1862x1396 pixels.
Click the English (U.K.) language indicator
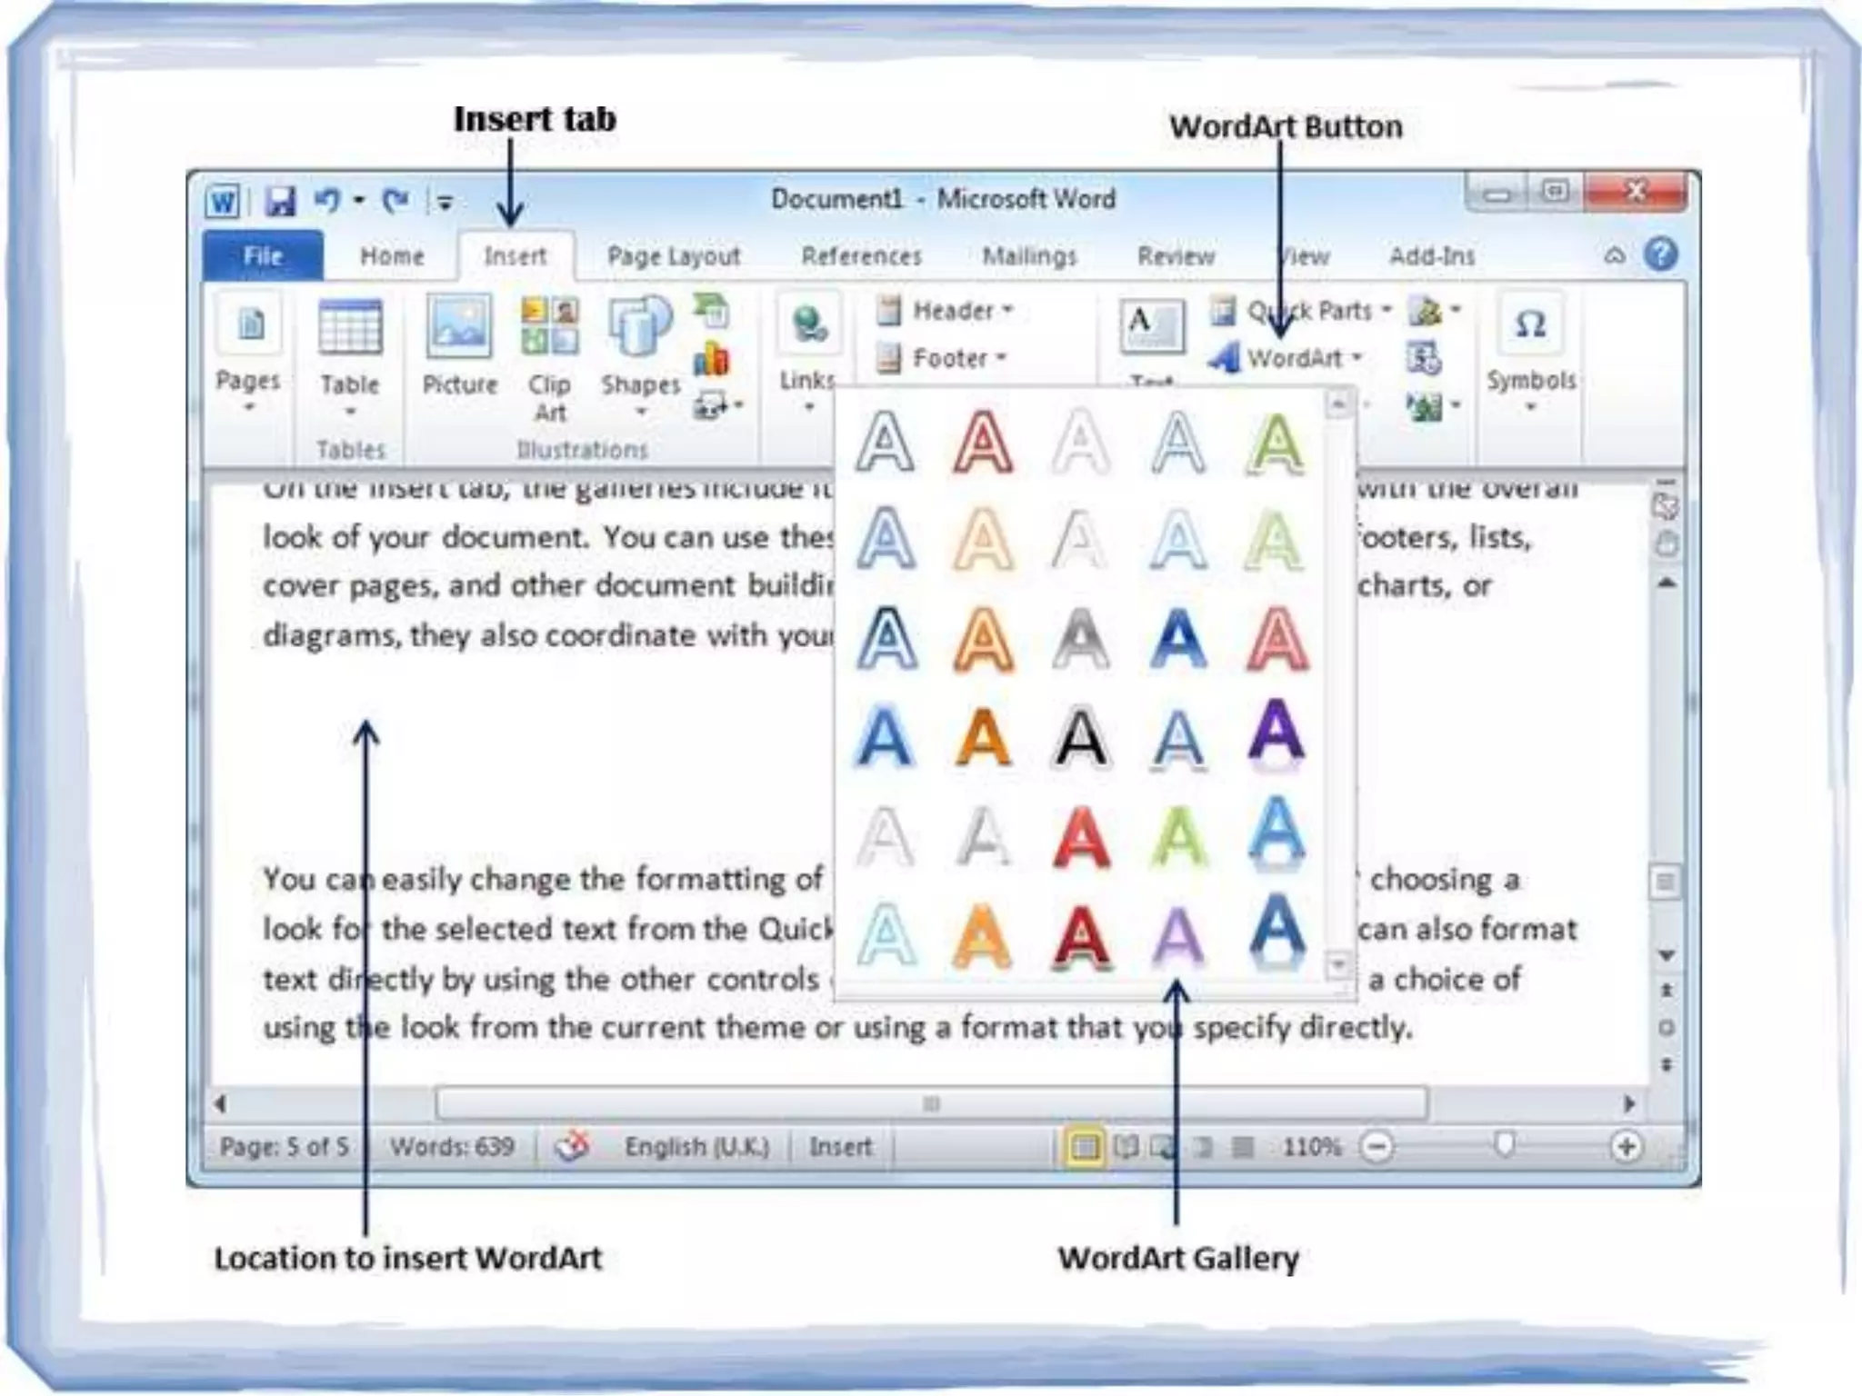pyautogui.click(x=696, y=1147)
